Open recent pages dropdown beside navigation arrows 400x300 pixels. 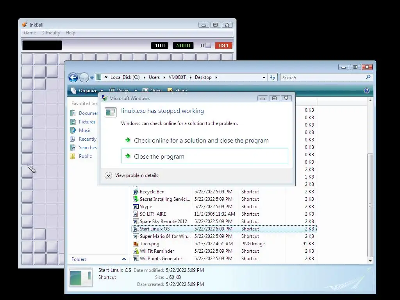[92, 78]
